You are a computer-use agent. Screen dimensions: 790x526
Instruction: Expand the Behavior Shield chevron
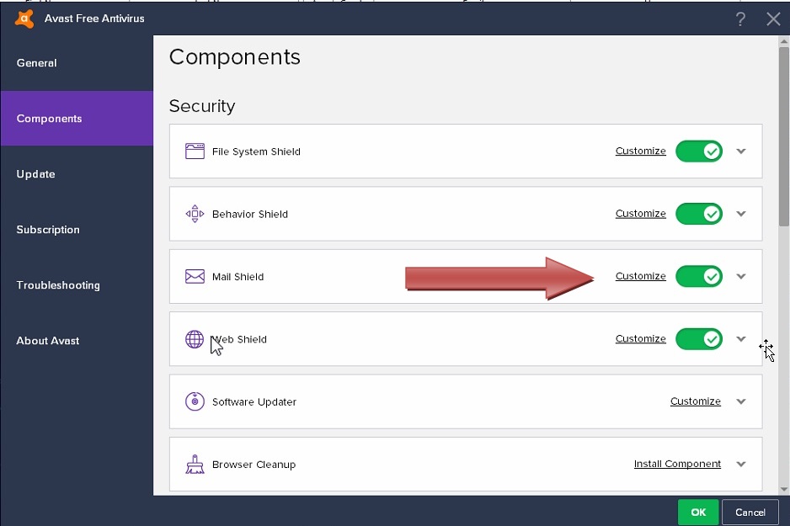(740, 214)
